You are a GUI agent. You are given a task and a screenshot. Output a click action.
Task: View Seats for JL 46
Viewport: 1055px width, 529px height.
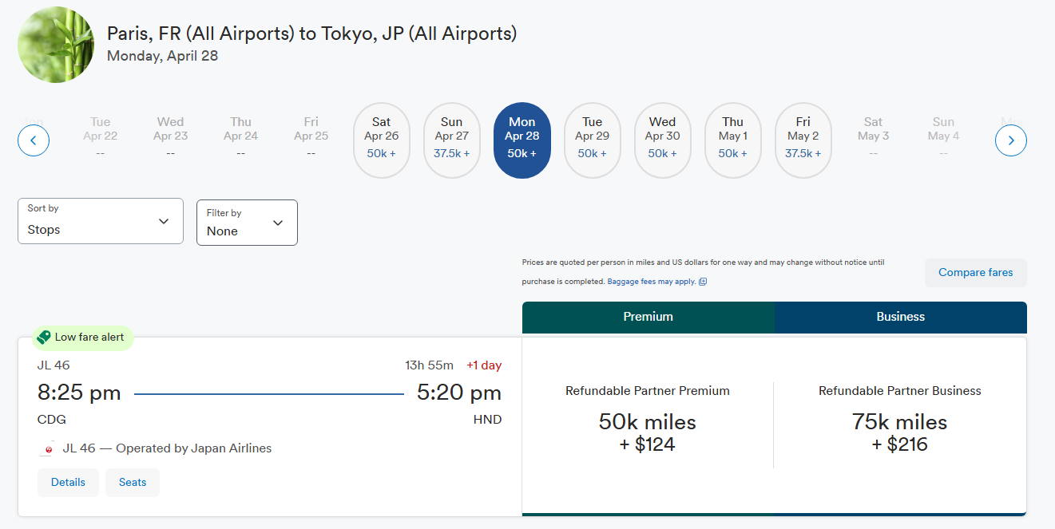click(x=133, y=483)
